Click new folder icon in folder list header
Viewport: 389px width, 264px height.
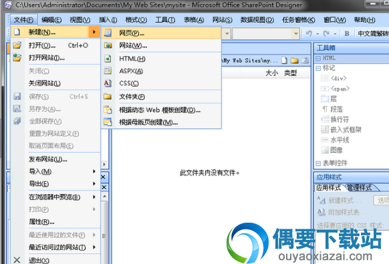click(x=295, y=61)
